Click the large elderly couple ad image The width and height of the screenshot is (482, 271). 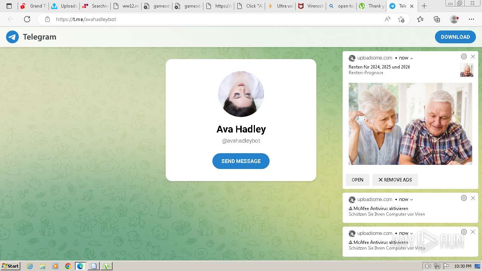pyautogui.click(x=410, y=124)
